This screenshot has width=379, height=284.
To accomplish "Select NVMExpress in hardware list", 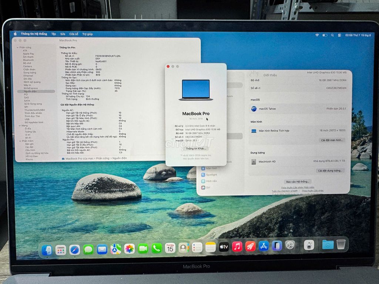I will [31, 88].
